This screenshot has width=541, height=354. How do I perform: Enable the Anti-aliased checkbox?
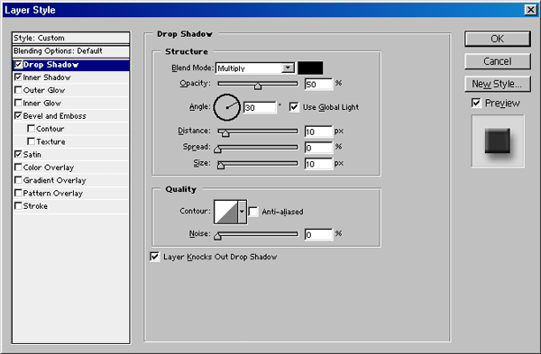pos(252,212)
